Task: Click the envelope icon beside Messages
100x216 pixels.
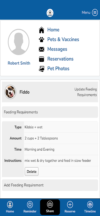Action: tap(42, 49)
